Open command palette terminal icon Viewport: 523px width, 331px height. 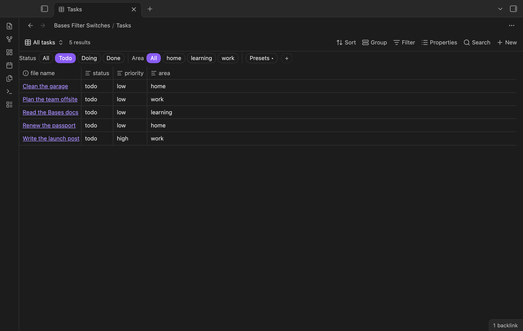9,91
